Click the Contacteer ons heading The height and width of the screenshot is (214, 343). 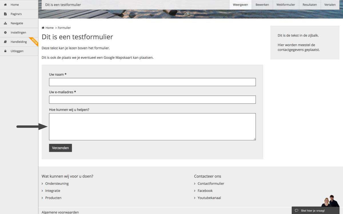(208, 176)
